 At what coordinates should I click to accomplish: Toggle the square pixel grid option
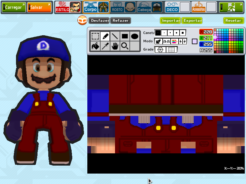coord(172,50)
